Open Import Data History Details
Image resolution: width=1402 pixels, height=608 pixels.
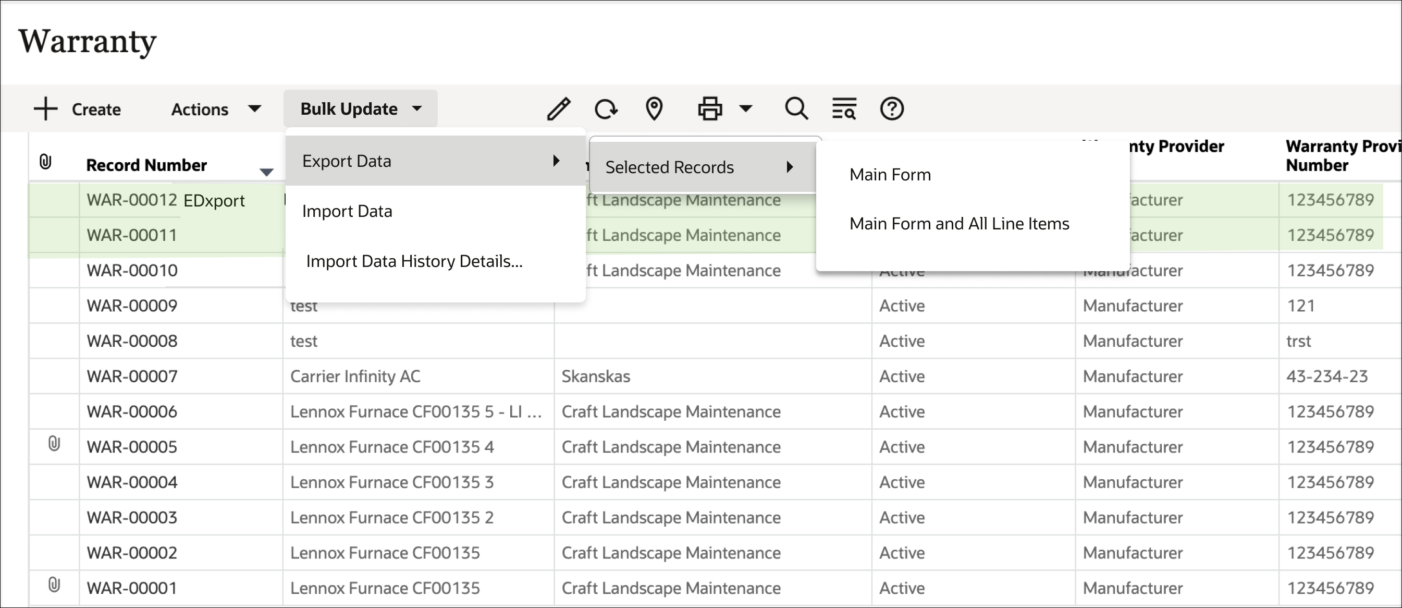414,261
